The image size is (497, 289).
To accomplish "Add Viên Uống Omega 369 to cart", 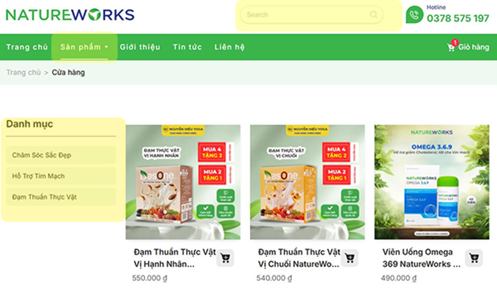I will (474, 258).
